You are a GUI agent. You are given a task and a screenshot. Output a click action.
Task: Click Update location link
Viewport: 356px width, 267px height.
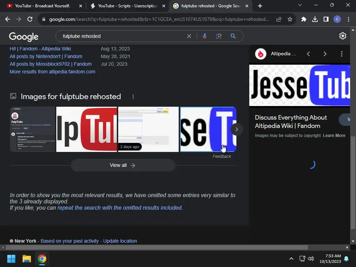[120, 241]
